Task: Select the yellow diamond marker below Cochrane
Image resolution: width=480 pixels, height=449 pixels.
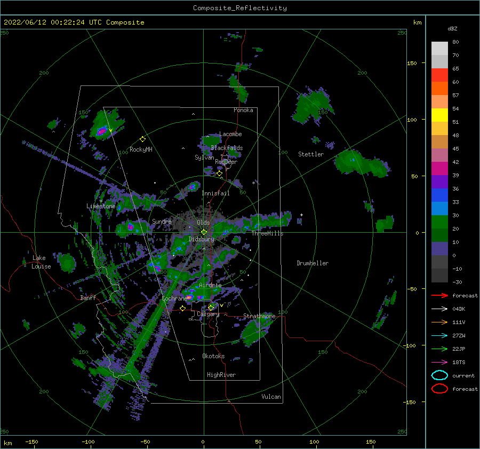Action: (x=182, y=308)
